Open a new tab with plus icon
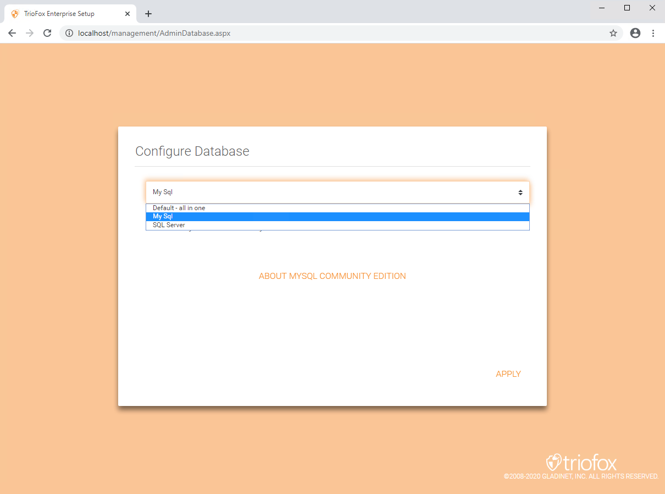The height and width of the screenshot is (494, 665). point(148,14)
